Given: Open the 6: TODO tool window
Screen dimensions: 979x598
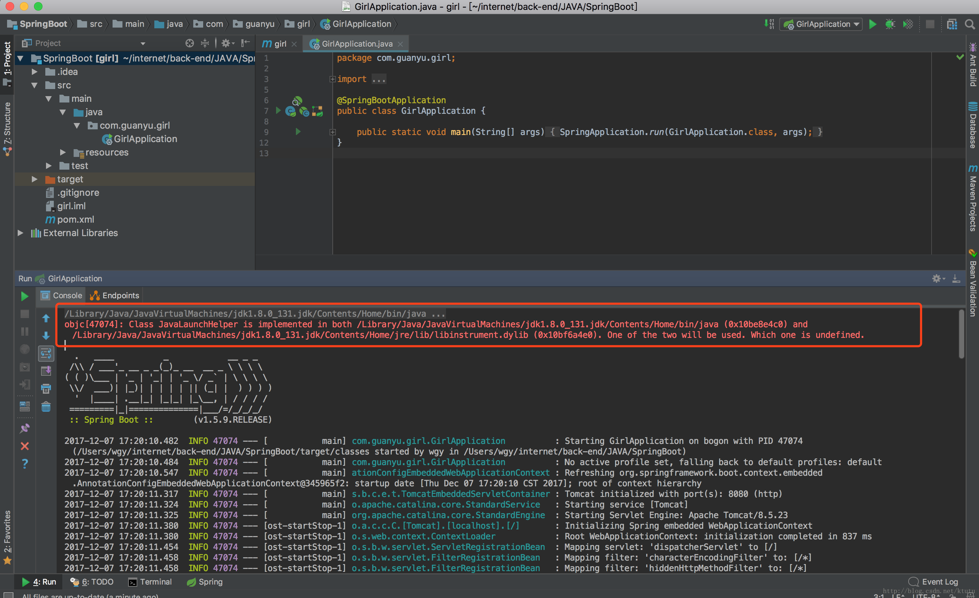Looking at the screenshot, I should pos(92,582).
